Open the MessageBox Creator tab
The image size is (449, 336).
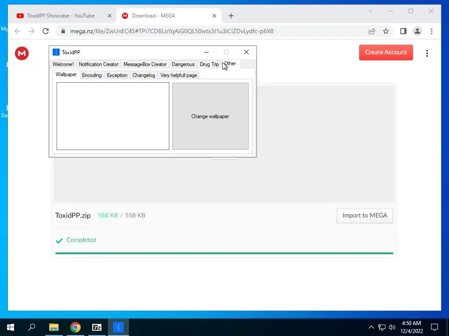145,64
